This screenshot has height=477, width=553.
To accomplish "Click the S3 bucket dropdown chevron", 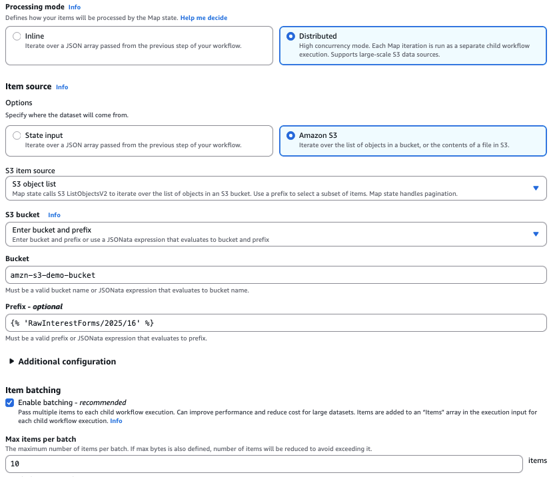I will pos(536,234).
